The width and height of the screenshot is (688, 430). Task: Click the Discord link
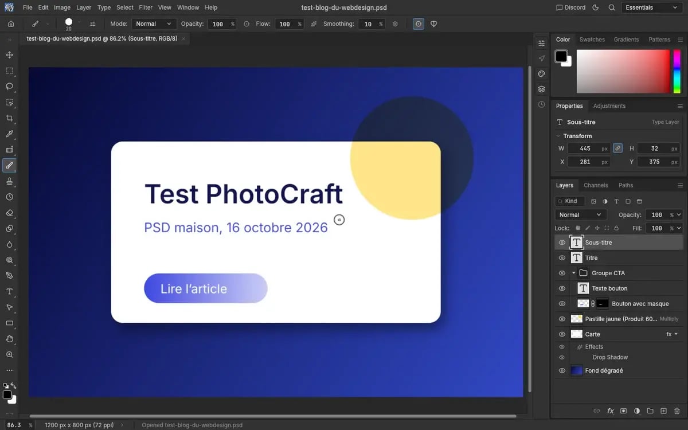pos(570,7)
